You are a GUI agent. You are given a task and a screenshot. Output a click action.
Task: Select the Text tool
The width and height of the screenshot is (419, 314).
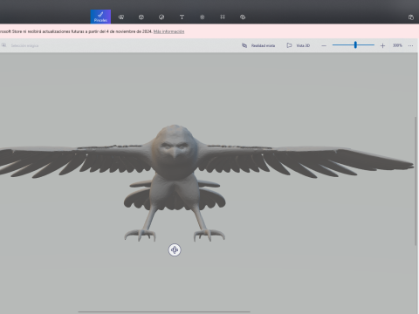[x=182, y=17]
